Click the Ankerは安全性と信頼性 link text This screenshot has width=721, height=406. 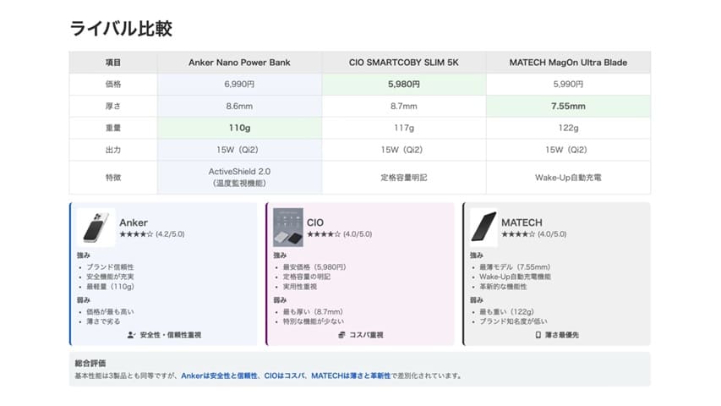(220, 376)
